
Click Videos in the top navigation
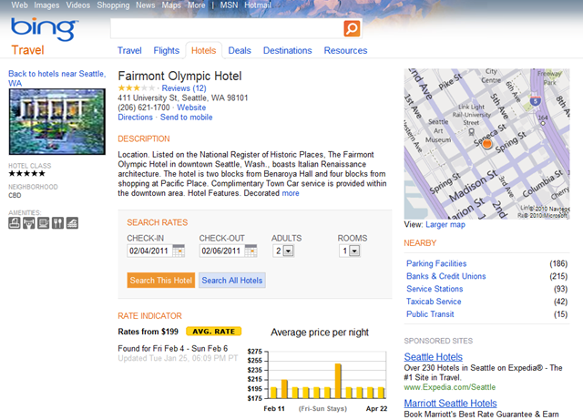click(78, 5)
